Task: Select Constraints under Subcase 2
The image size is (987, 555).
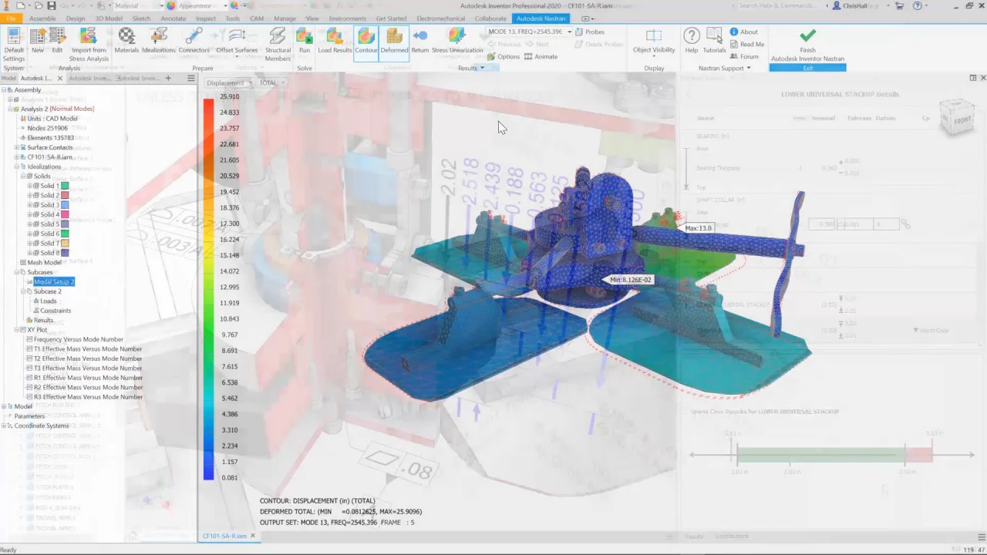Action: click(x=56, y=311)
